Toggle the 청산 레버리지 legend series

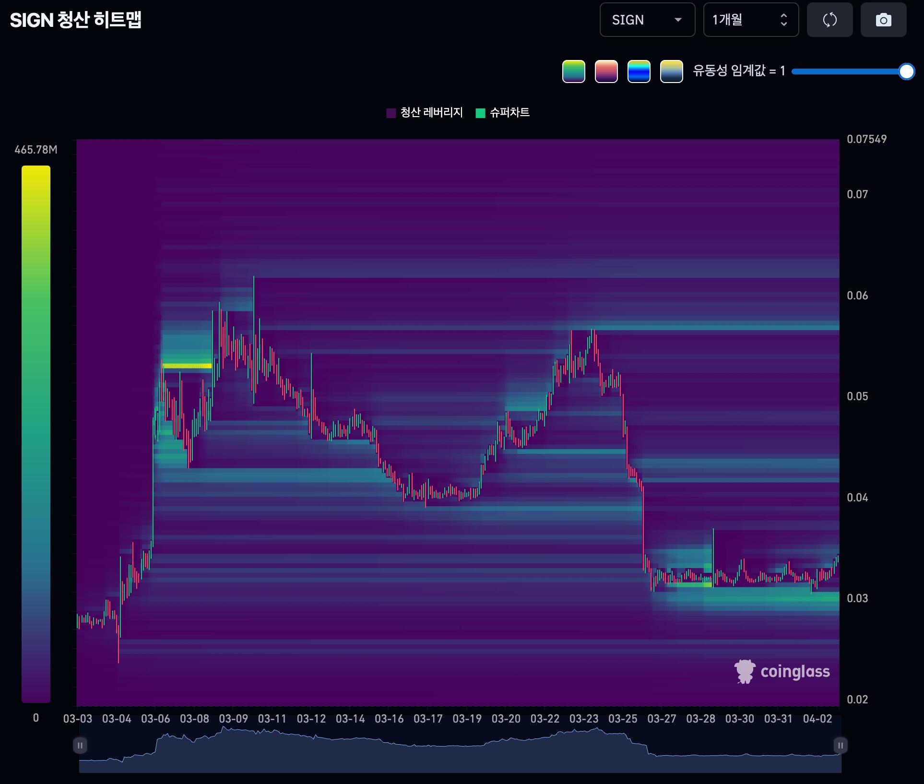tap(425, 113)
